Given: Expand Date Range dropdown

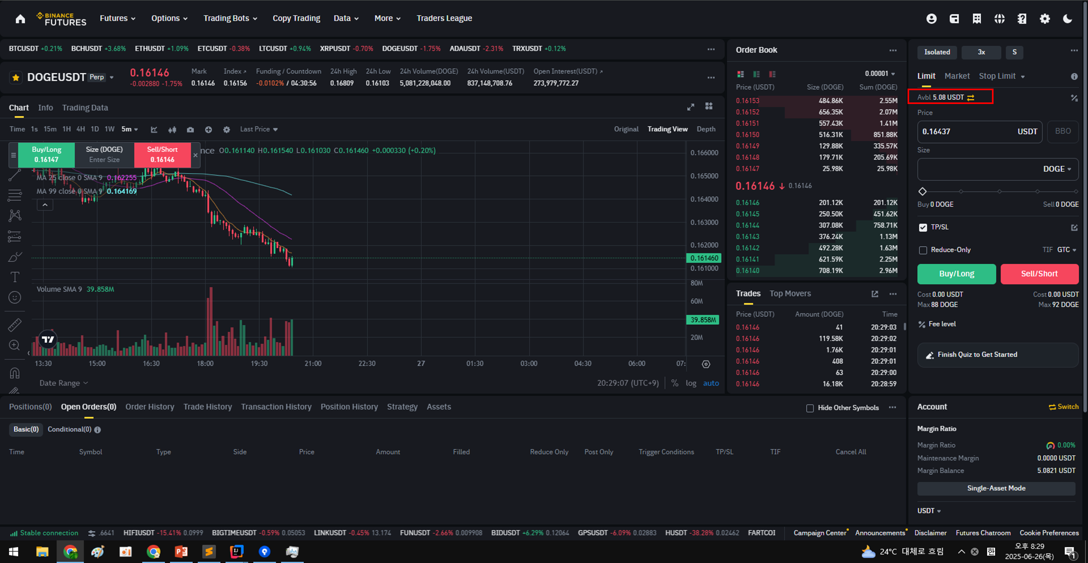Looking at the screenshot, I should 64,383.
